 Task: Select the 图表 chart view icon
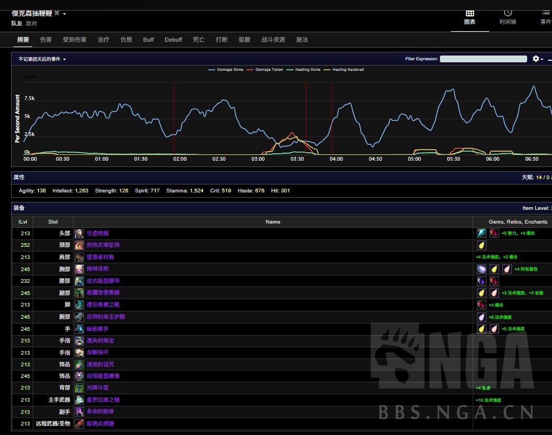click(x=470, y=13)
